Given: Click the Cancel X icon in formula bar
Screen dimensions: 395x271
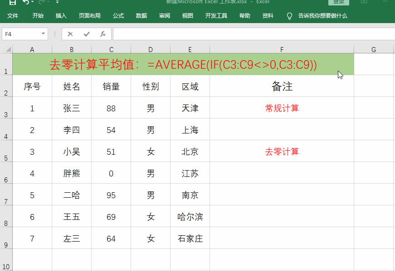Looking at the screenshot, I should [70, 34].
